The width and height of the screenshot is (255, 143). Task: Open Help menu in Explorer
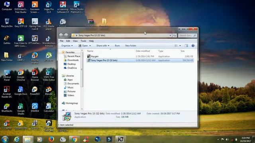click(91, 41)
